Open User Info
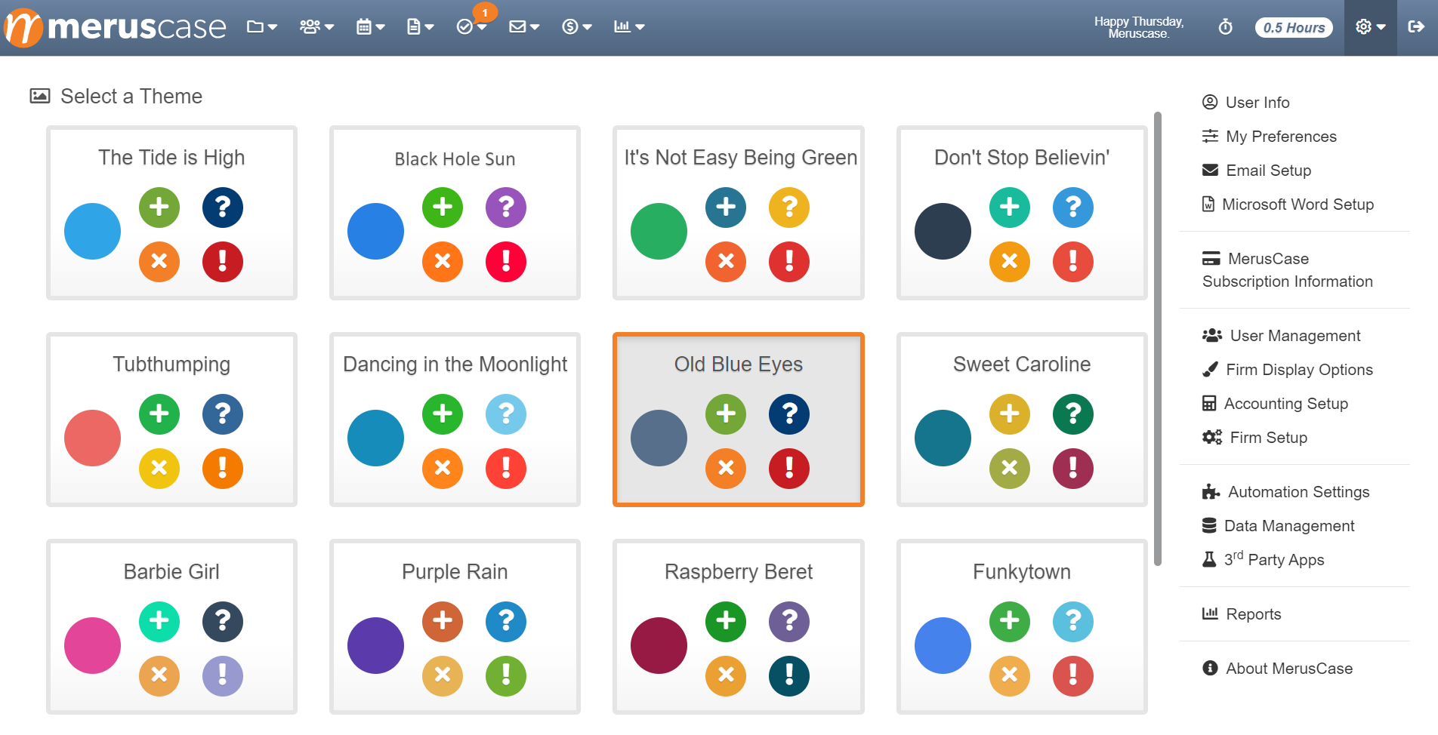1438x735 pixels. click(x=1246, y=103)
